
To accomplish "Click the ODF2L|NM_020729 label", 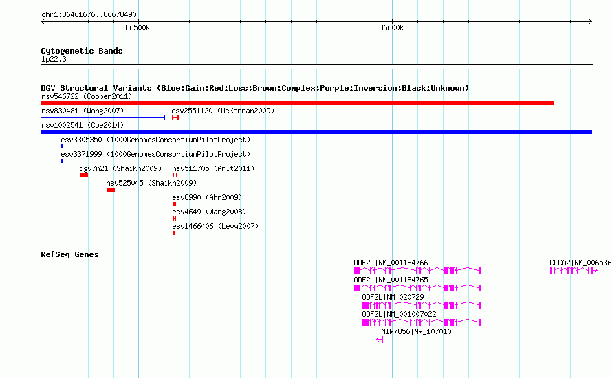I will (393, 298).
